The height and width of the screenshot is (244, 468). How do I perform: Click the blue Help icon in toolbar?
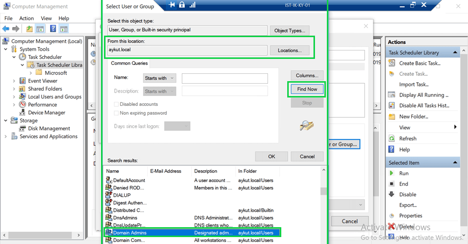click(x=53, y=29)
